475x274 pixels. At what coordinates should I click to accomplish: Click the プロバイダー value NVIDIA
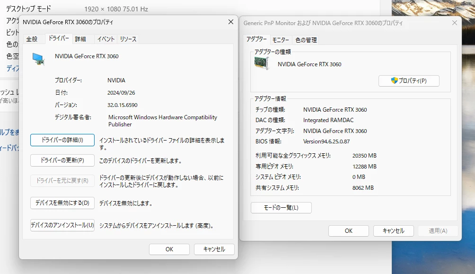[116, 80]
